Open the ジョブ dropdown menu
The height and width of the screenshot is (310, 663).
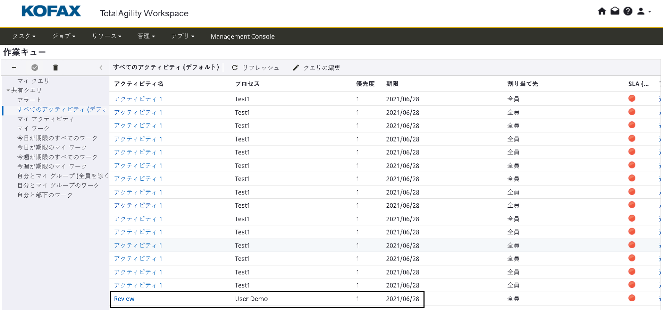64,36
